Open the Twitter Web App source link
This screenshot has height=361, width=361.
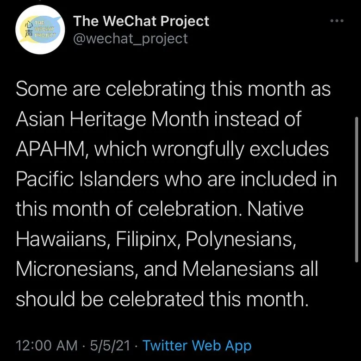tap(197, 345)
